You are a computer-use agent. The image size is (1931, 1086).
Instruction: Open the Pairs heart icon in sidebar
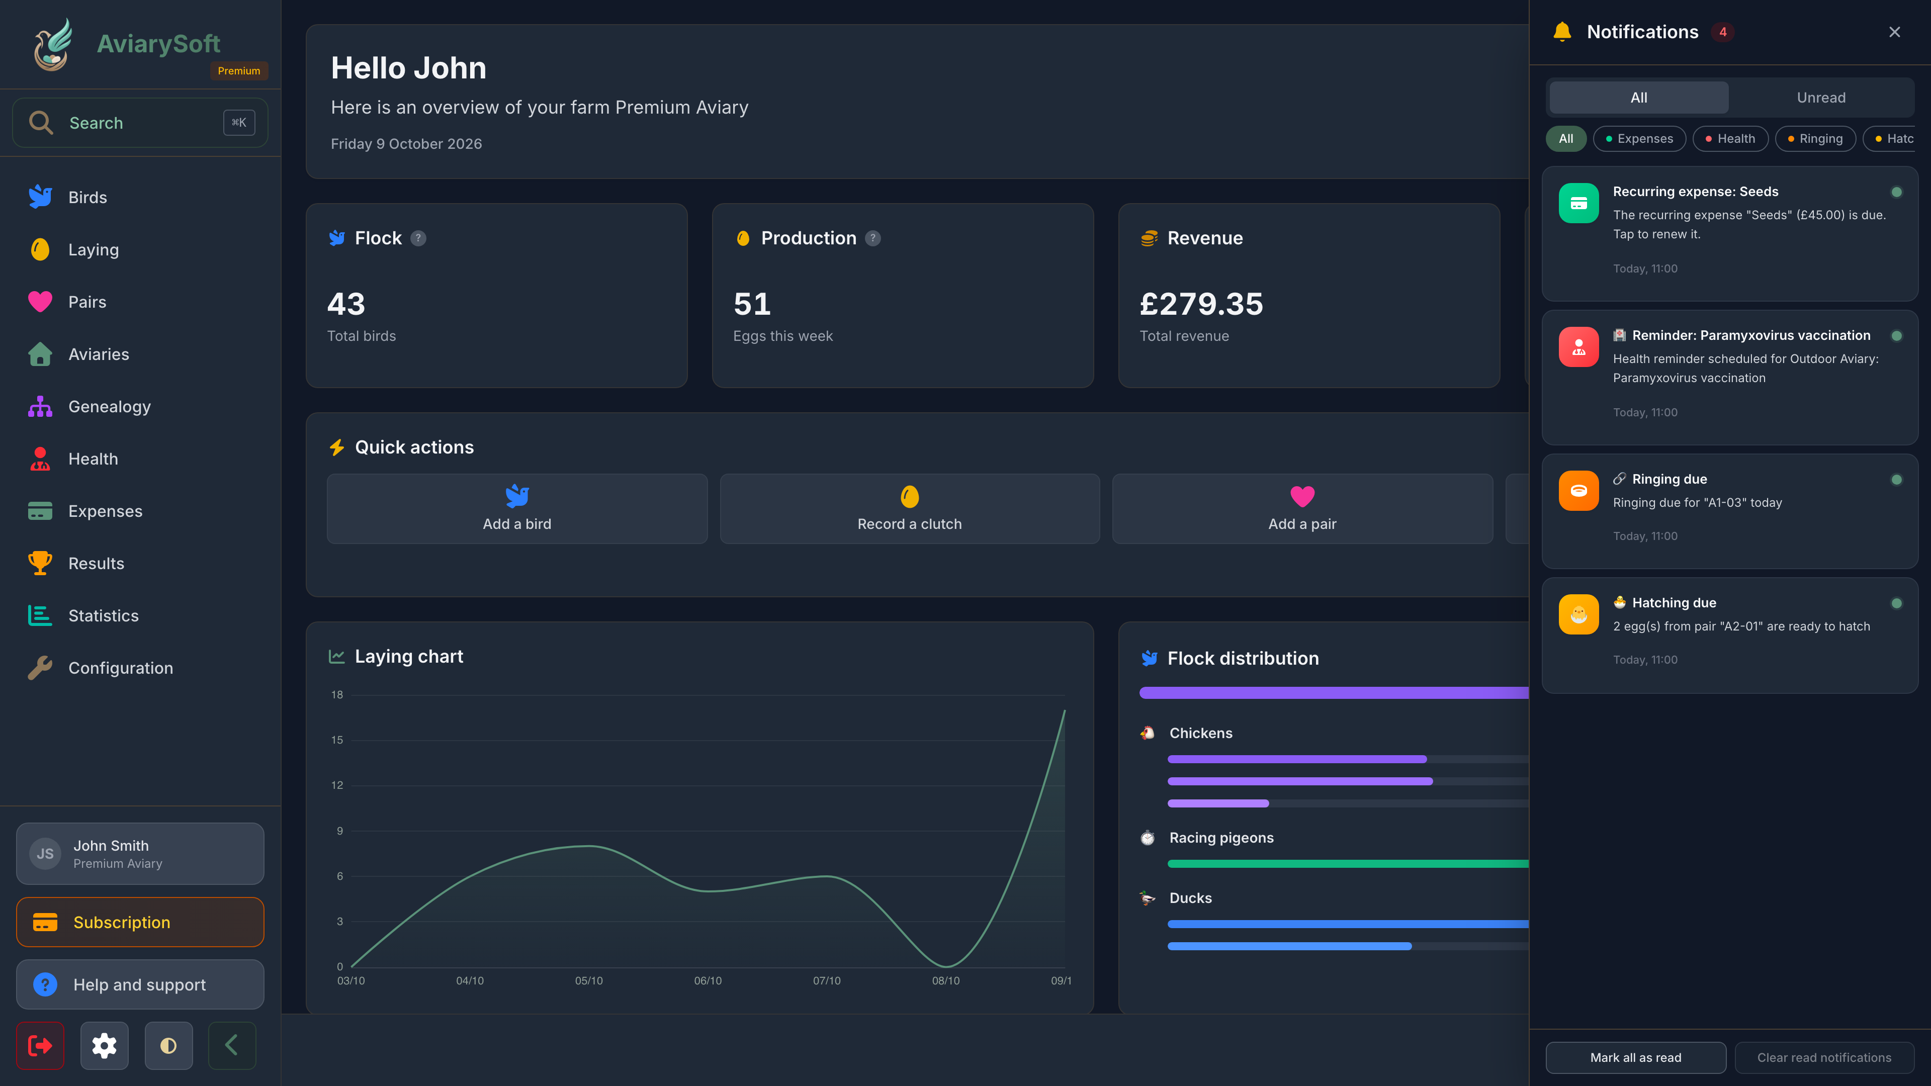pos(40,302)
